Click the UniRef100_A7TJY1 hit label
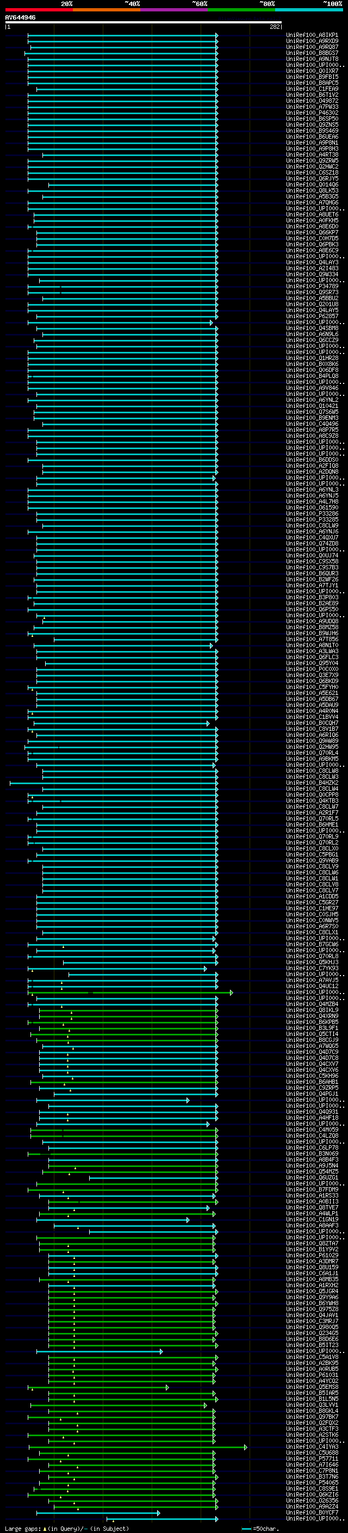The width and height of the screenshot is (348, 1533). [312, 586]
